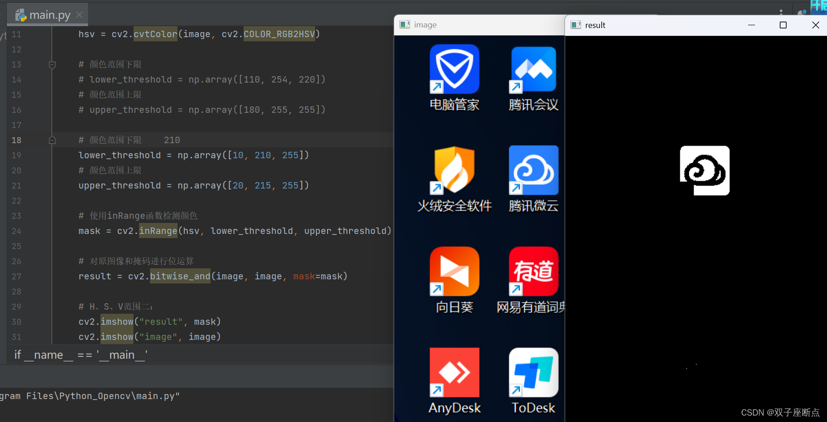Click COLOR_RGB2HSV constant in line 11

[279, 34]
